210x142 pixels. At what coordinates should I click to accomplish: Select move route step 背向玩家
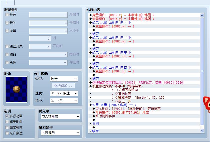coord(145,94)
